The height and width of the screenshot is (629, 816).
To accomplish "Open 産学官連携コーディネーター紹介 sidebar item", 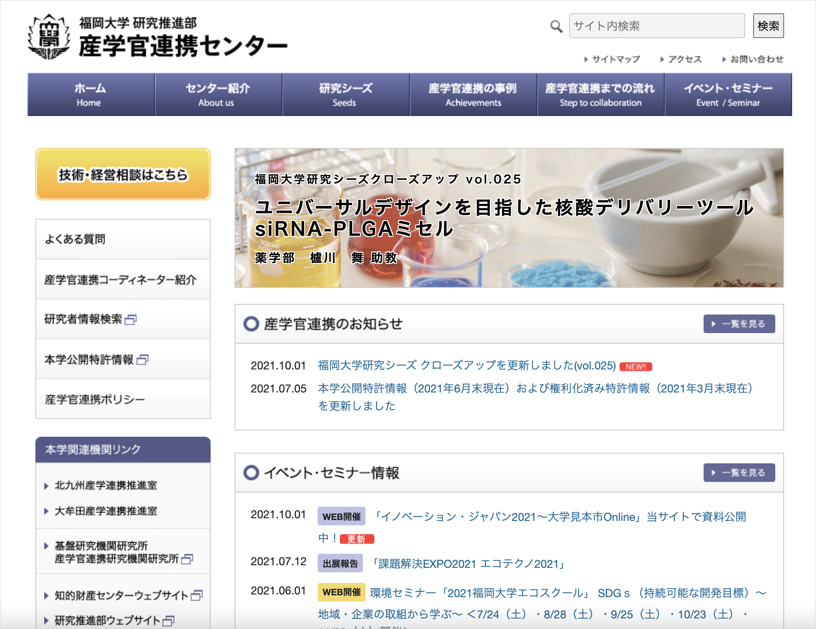I will pyautogui.click(x=123, y=280).
